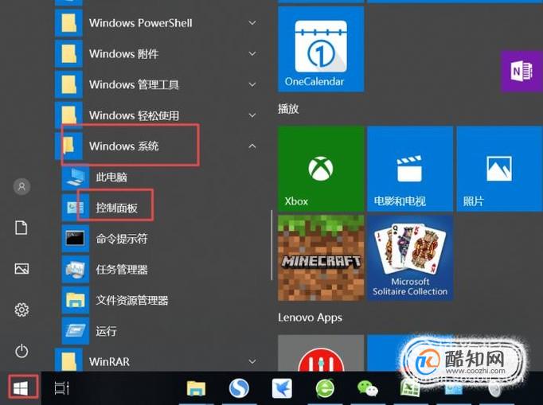The width and height of the screenshot is (543, 405).
Task: Launch the Minecraft tile
Action: click(321, 258)
